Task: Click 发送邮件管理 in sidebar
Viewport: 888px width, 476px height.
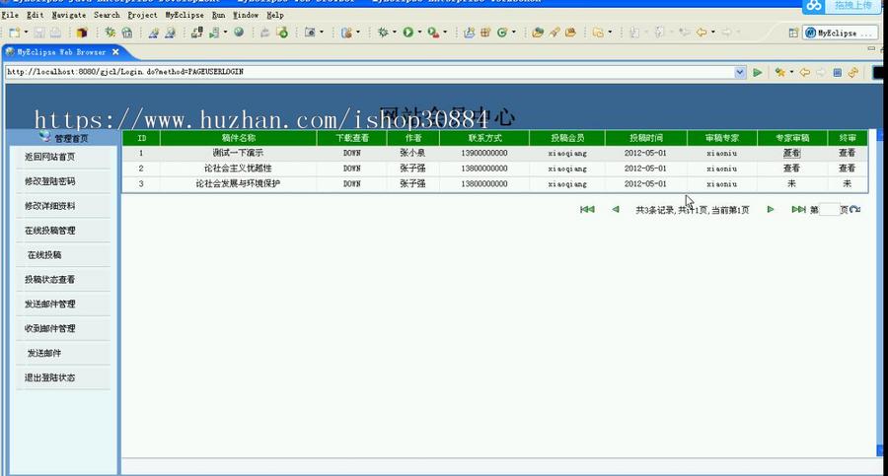Action: (x=50, y=304)
